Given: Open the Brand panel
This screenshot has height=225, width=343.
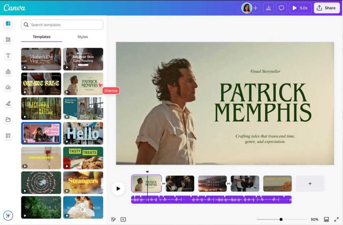Looking at the screenshot, I should point(8,72).
